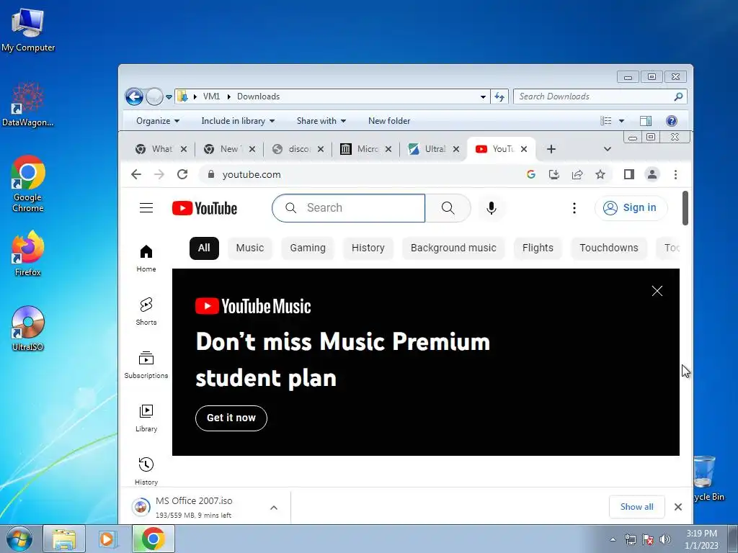View site information lock icon
The image size is (738, 553).
click(x=211, y=174)
